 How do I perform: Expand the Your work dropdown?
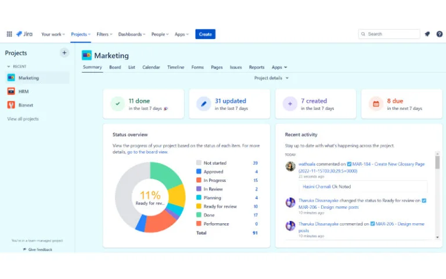click(x=53, y=34)
